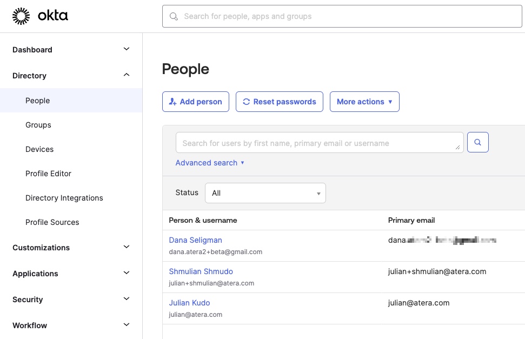
Task: Click the Security sidebar heading
Action: pos(28,300)
